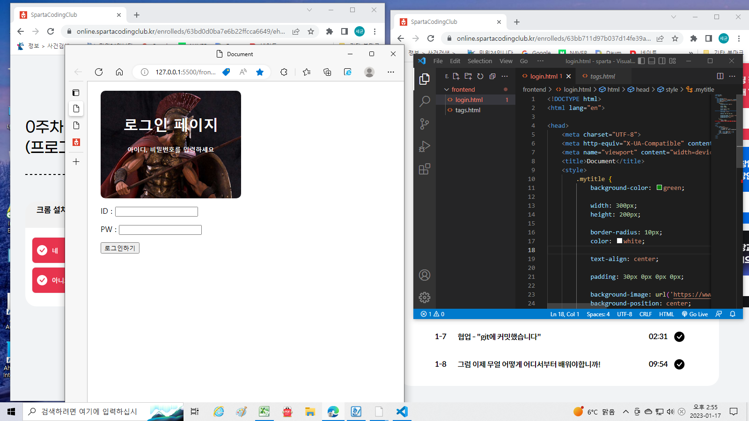This screenshot has width=749, height=421.
Task: Refresh the VS Code explorer
Action: click(x=480, y=76)
